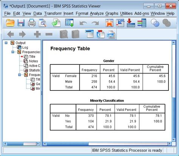Click the Variables icon with red arrow

click(x=131, y=23)
